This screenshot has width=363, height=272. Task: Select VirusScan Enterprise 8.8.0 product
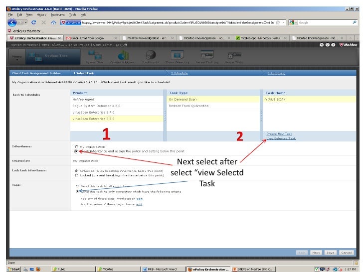(x=117, y=119)
